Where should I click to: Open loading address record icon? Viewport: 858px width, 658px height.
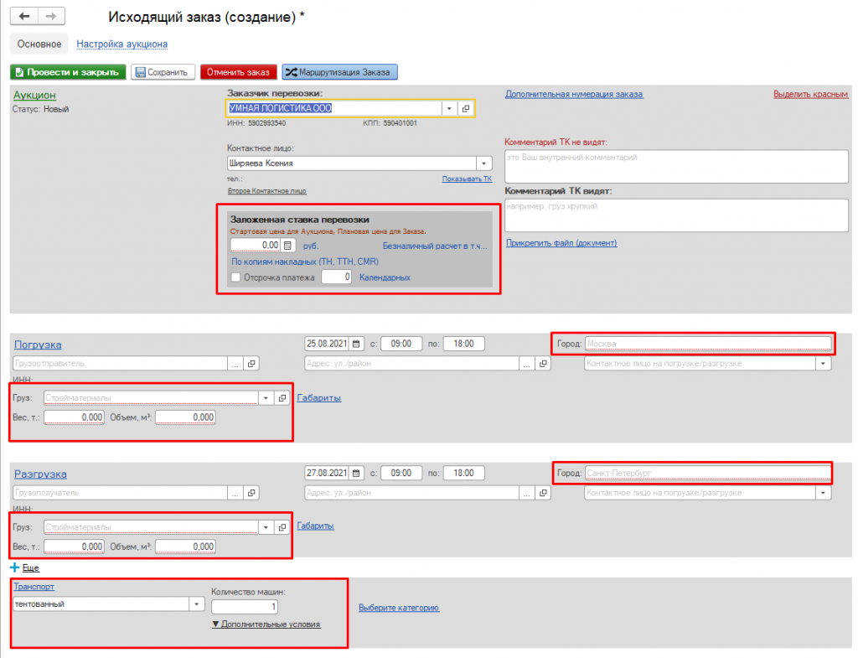[x=543, y=364]
